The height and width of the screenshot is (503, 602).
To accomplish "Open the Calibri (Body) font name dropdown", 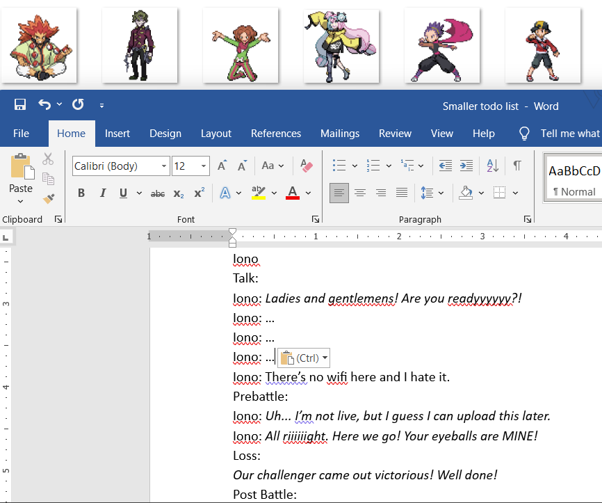I will click(x=165, y=166).
